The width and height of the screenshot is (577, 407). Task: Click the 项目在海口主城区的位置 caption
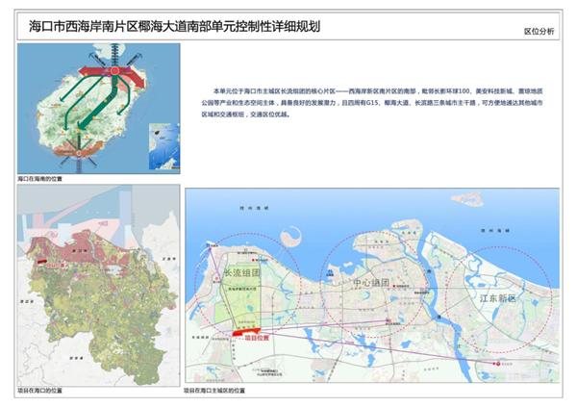(x=215, y=392)
